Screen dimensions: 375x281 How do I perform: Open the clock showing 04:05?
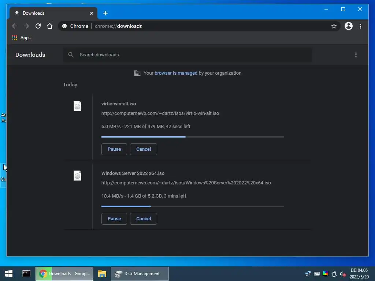(x=359, y=274)
